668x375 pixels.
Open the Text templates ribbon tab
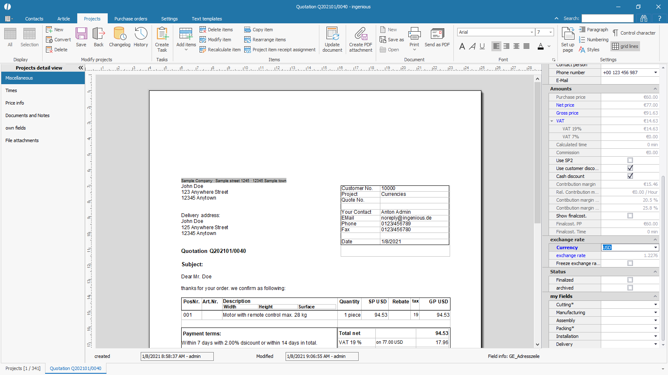[207, 19]
